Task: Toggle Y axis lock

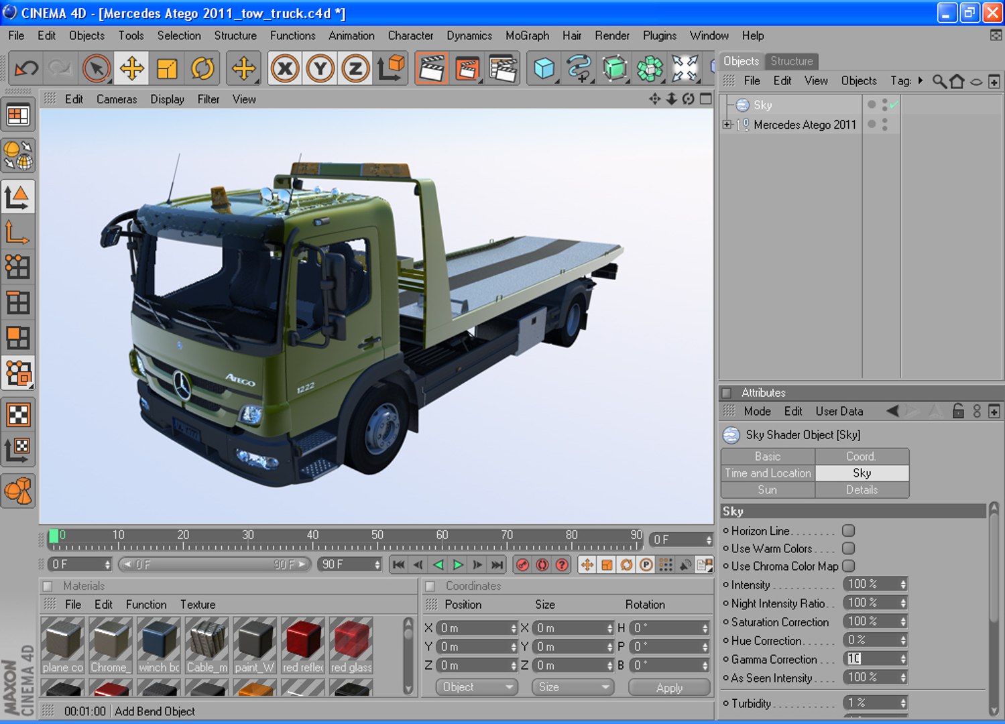Action: pos(320,68)
